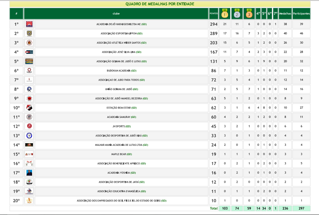
Task: Click the bronze medal icon in header
Action: [x=249, y=14]
